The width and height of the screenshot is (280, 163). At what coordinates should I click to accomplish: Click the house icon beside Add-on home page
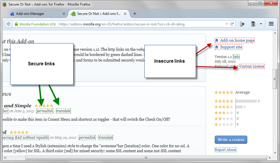pos(217,40)
